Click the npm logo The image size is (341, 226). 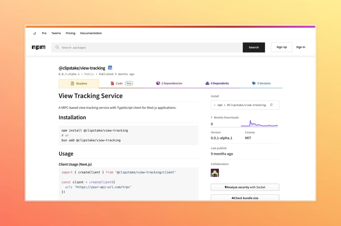[39, 47]
